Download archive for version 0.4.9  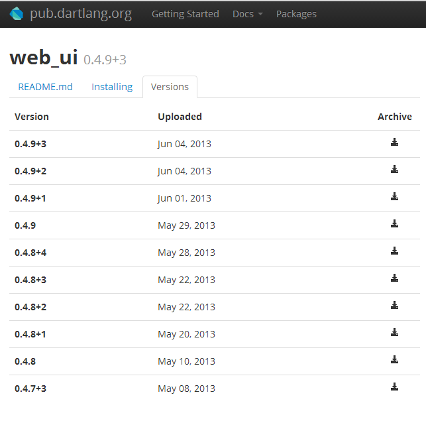pyautogui.click(x=394, y=223)
